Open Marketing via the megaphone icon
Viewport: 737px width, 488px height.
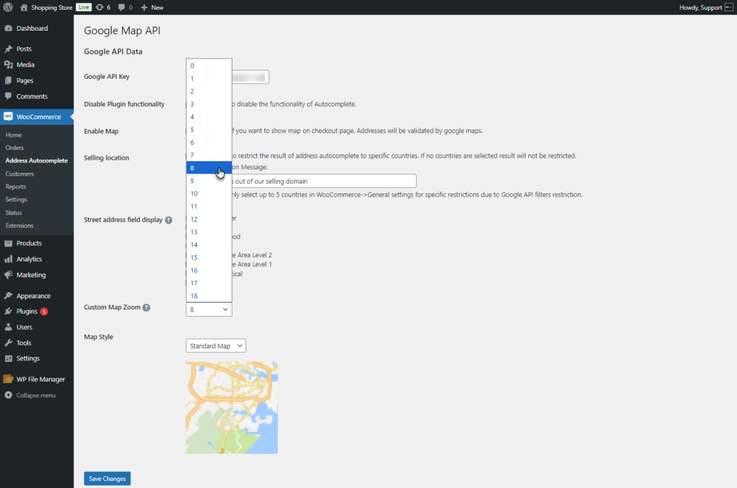click(x=10, y=275)
